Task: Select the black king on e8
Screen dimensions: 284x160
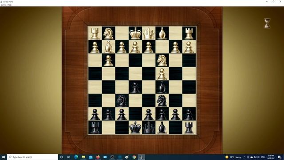Action: tap(135, 128)
